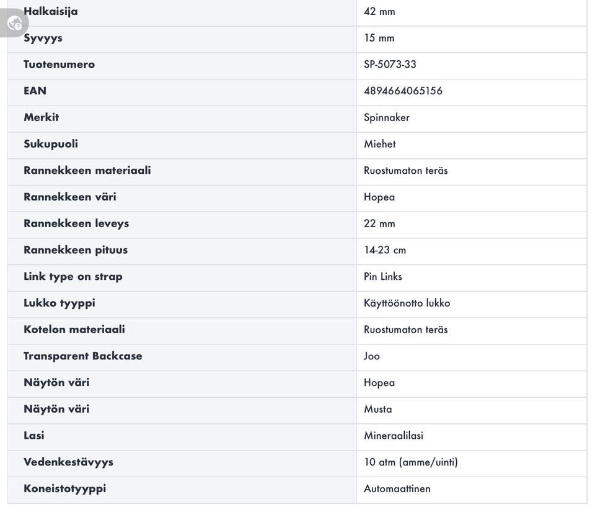595x507 pixels.
Task: Click the Transparent Backcase label
Action: (x=83, y=356)
